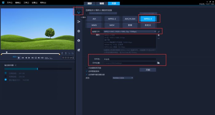Open the 配置文件 profile dropdown
215x115 pixels.
click(x=130, y=32)
